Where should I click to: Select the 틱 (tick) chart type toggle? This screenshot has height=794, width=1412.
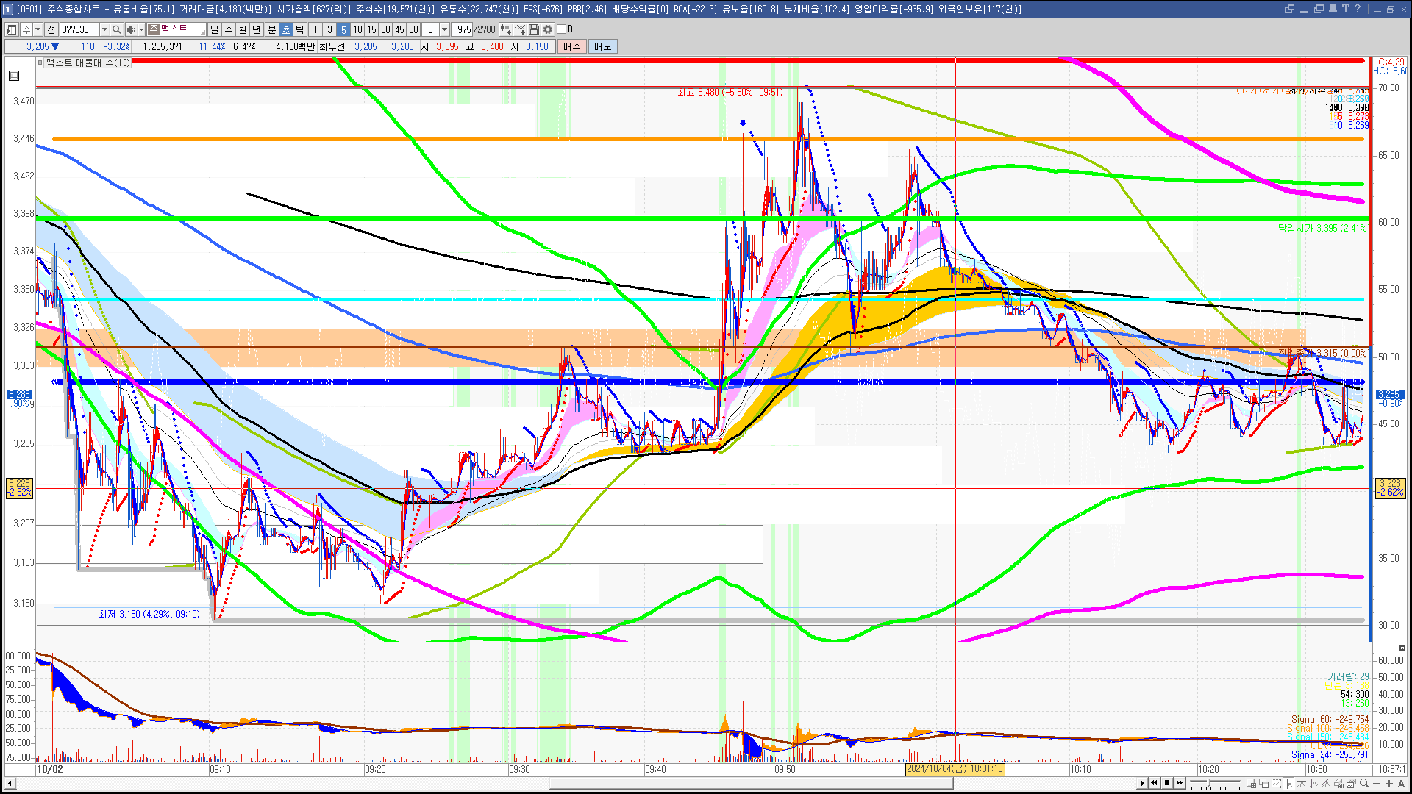[300, 29]
